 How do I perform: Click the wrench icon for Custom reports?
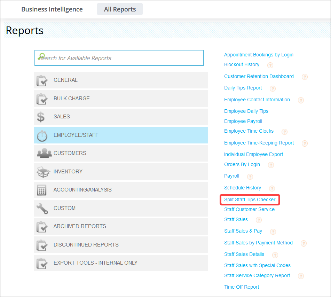[x=42, y=208]
